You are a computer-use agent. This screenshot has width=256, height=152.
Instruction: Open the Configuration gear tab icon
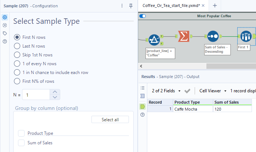(x=5, y=17)
